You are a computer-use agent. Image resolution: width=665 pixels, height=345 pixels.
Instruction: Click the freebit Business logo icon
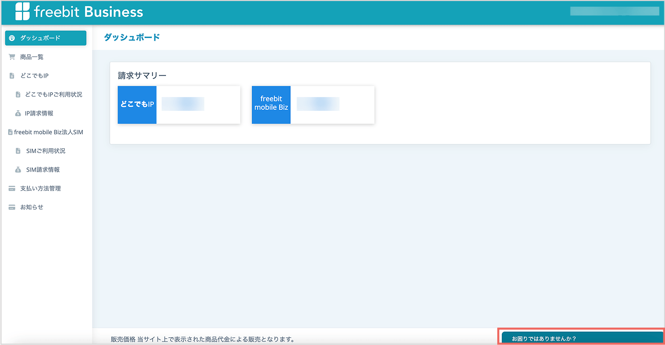(23, 11)
